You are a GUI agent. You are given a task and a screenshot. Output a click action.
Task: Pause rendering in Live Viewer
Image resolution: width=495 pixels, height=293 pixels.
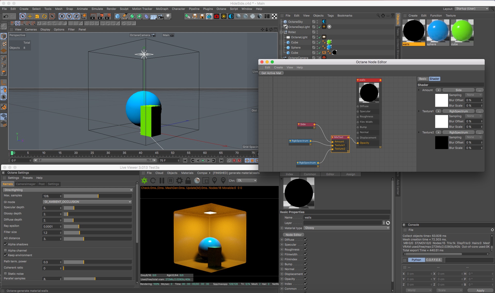pyautogui.click(x=162, y=181)
